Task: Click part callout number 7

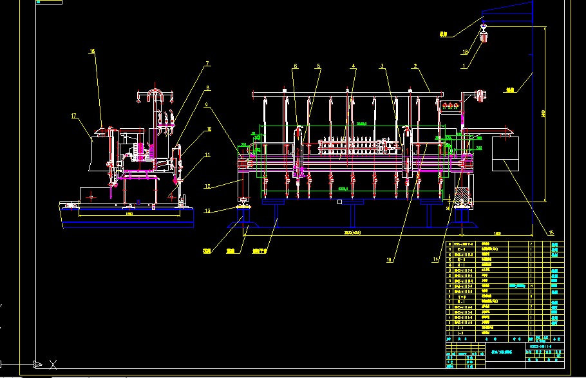Action: (207, 63)
